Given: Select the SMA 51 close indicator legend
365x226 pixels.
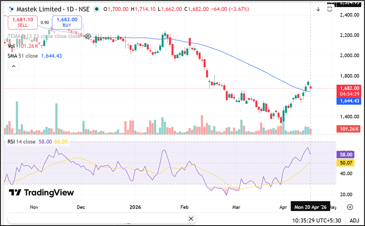Looking at the screenshot, I should point(23,56).
